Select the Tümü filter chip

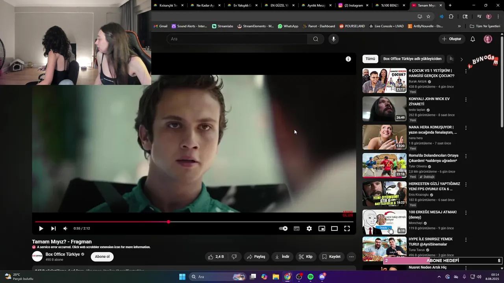[370, 59]
